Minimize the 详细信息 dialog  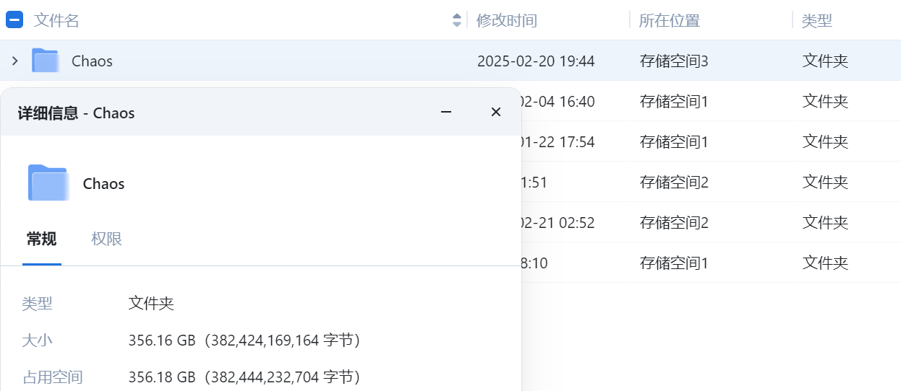coord(446,112)
